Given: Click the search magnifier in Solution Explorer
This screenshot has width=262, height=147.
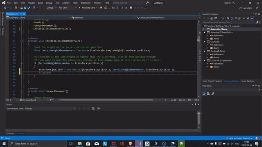Looking at the screenshot, I should pyautogui.click(x=257, y=22).
